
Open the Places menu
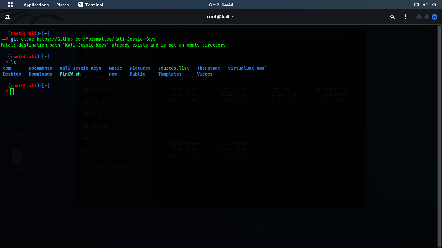(62, 5)
